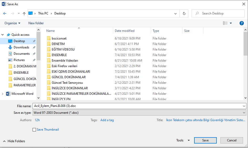Image resolution: width=248 pixels, height=148 pixels.
Task: Open the Save as type dropdown
Action: coord(139,113)
